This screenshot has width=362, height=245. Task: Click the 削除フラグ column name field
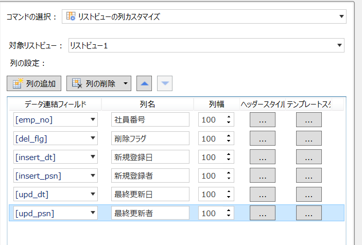tap(150, 138)
